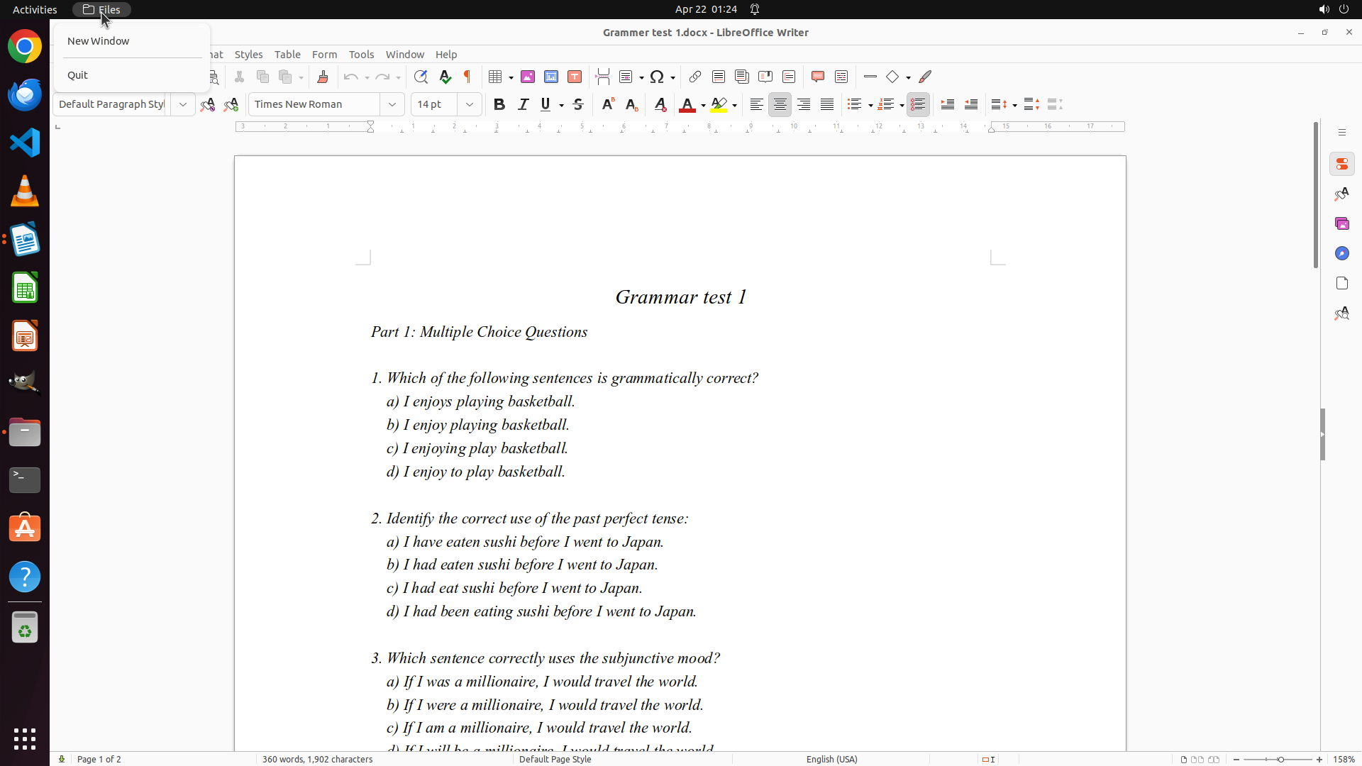The height and width of the screenshot is (766, 1362).
Task: Apply the red font color swatch
Action: tap(687, 105)
